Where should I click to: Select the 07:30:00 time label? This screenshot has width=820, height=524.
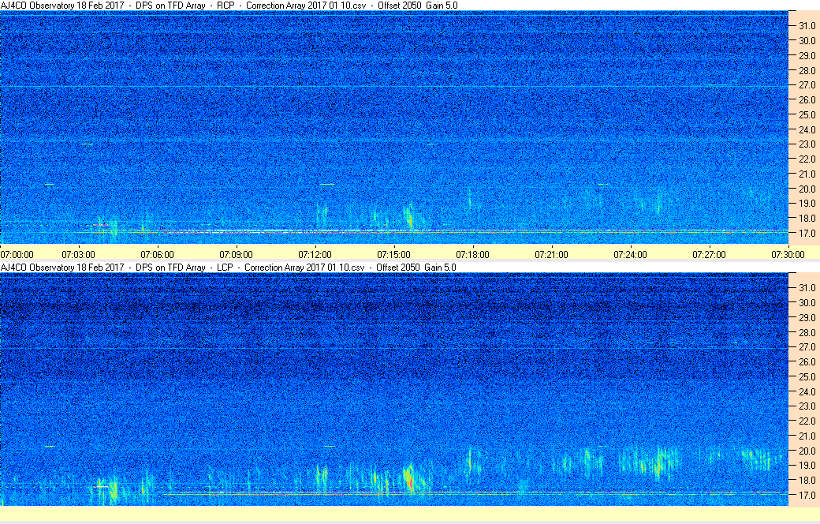coord(788,254)
